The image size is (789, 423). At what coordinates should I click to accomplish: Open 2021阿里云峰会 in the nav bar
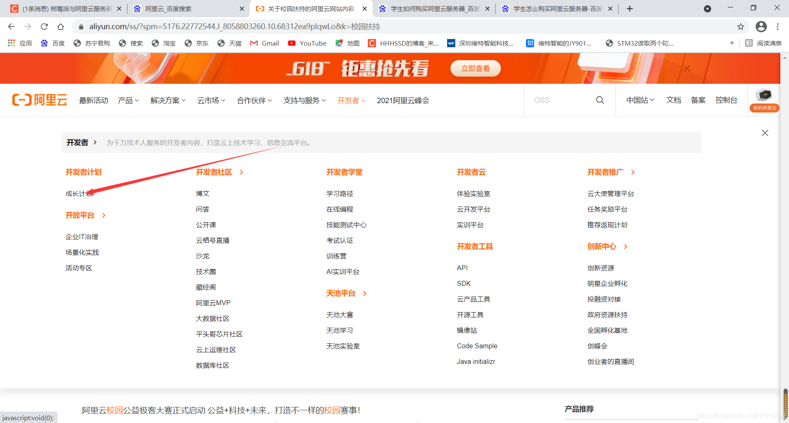pos(403,100)
